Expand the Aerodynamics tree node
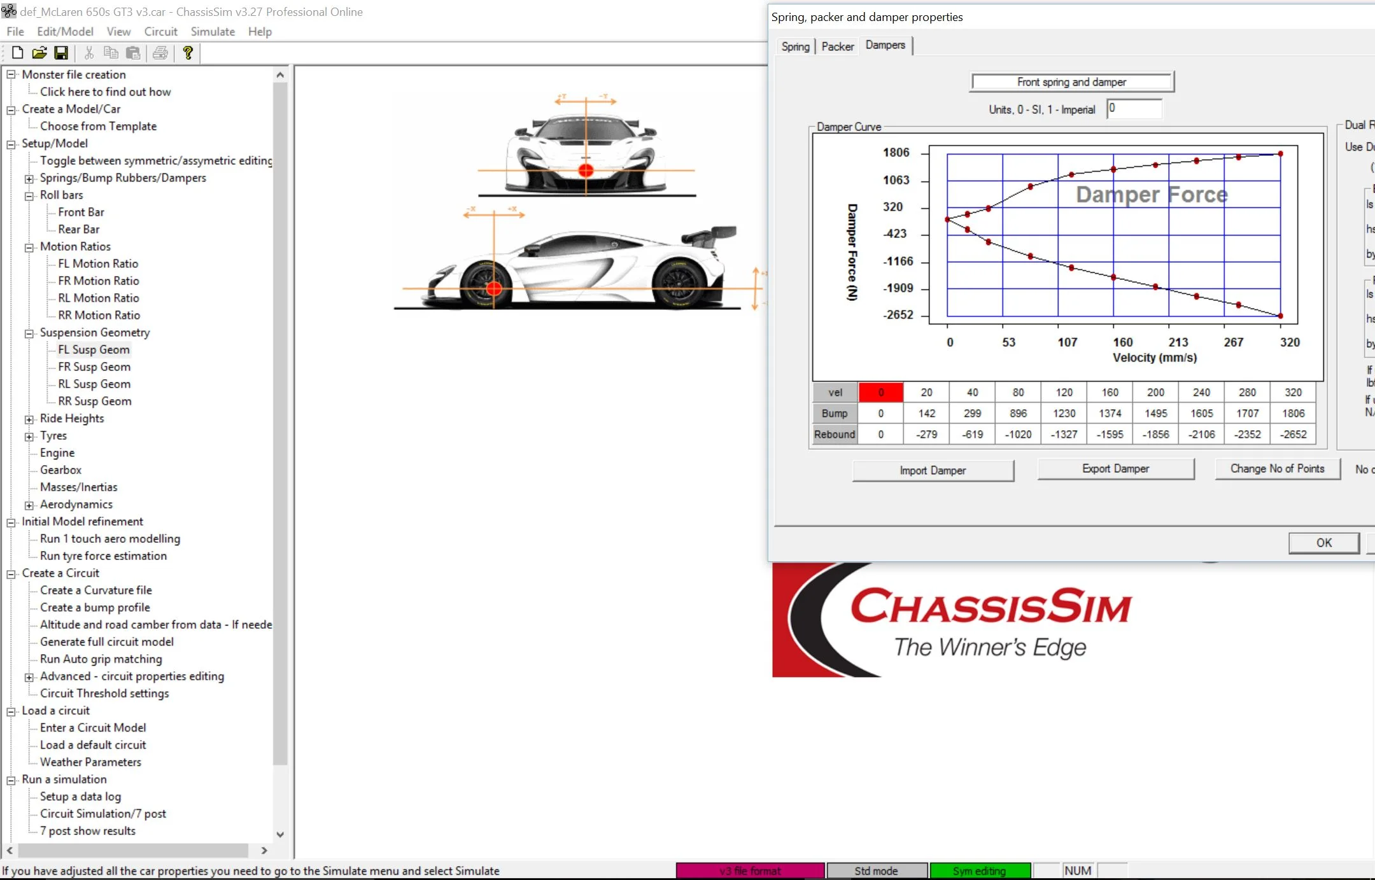 [29, 505]
